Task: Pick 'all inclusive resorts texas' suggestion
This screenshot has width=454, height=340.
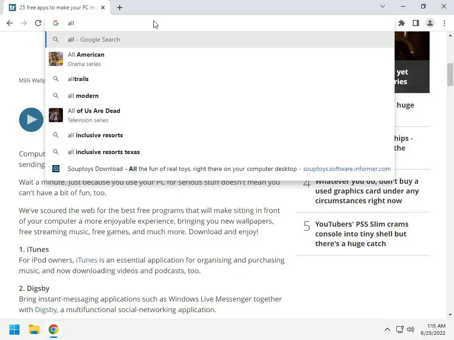Action: [x=220, y=152]
